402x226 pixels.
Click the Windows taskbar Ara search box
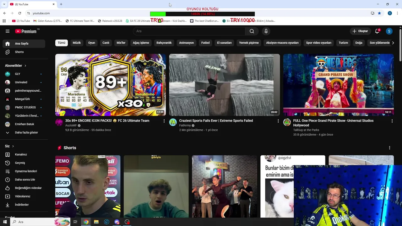40,222
